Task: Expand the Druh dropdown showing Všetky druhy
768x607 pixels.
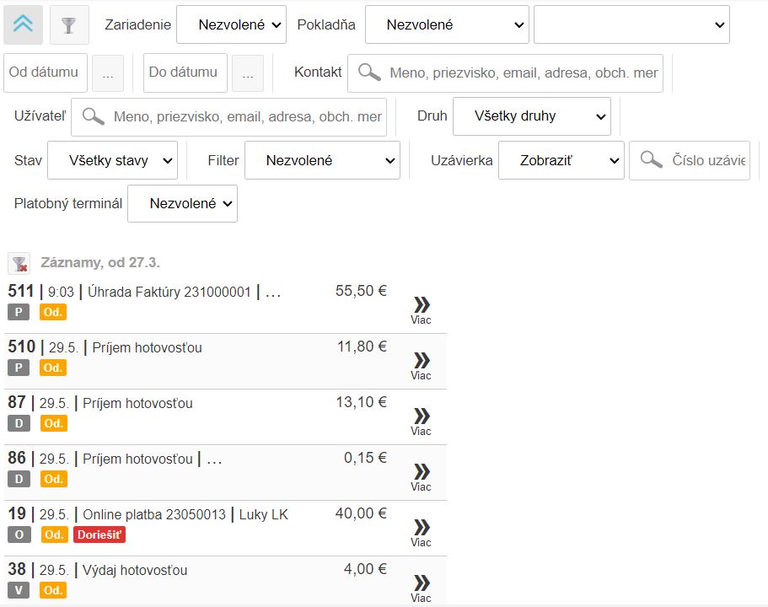Action: [x=531, y=115]
